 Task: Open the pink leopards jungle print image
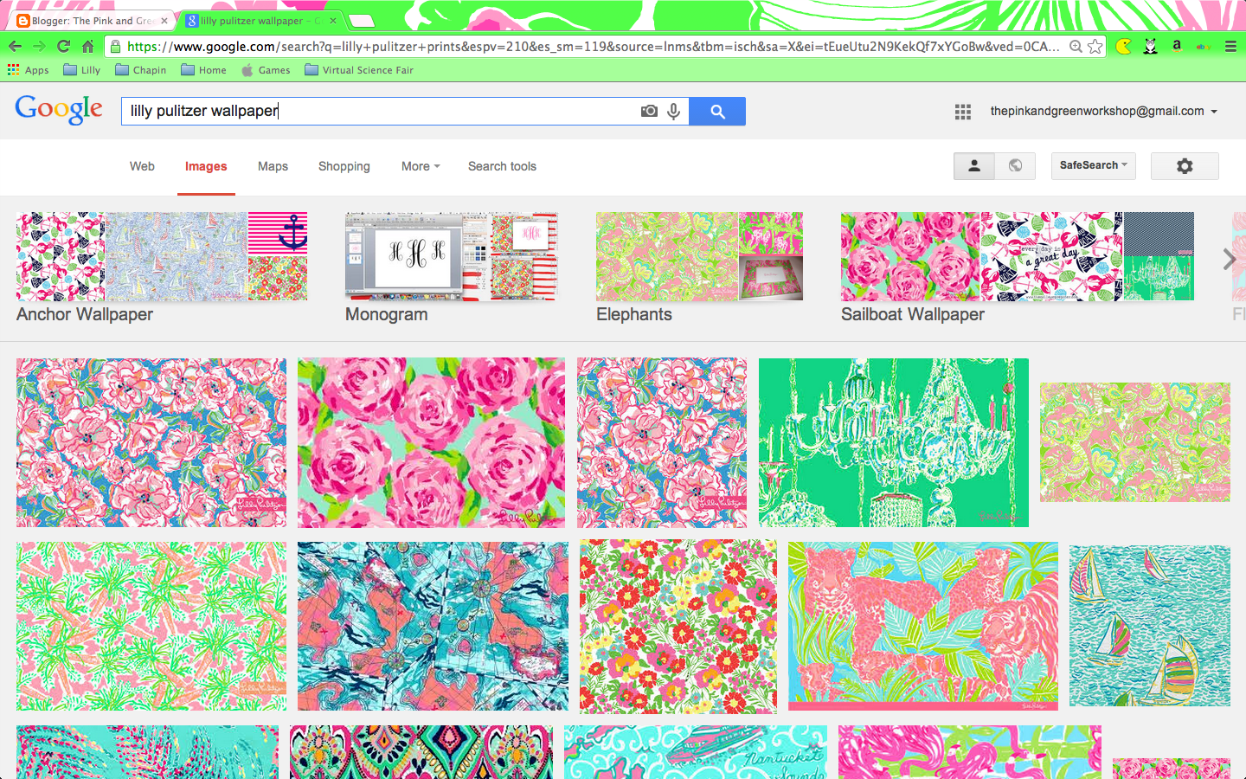click(x=923, y=626)
